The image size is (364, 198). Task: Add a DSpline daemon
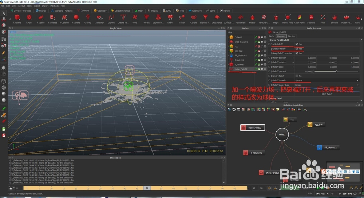(x=111, y=19)
